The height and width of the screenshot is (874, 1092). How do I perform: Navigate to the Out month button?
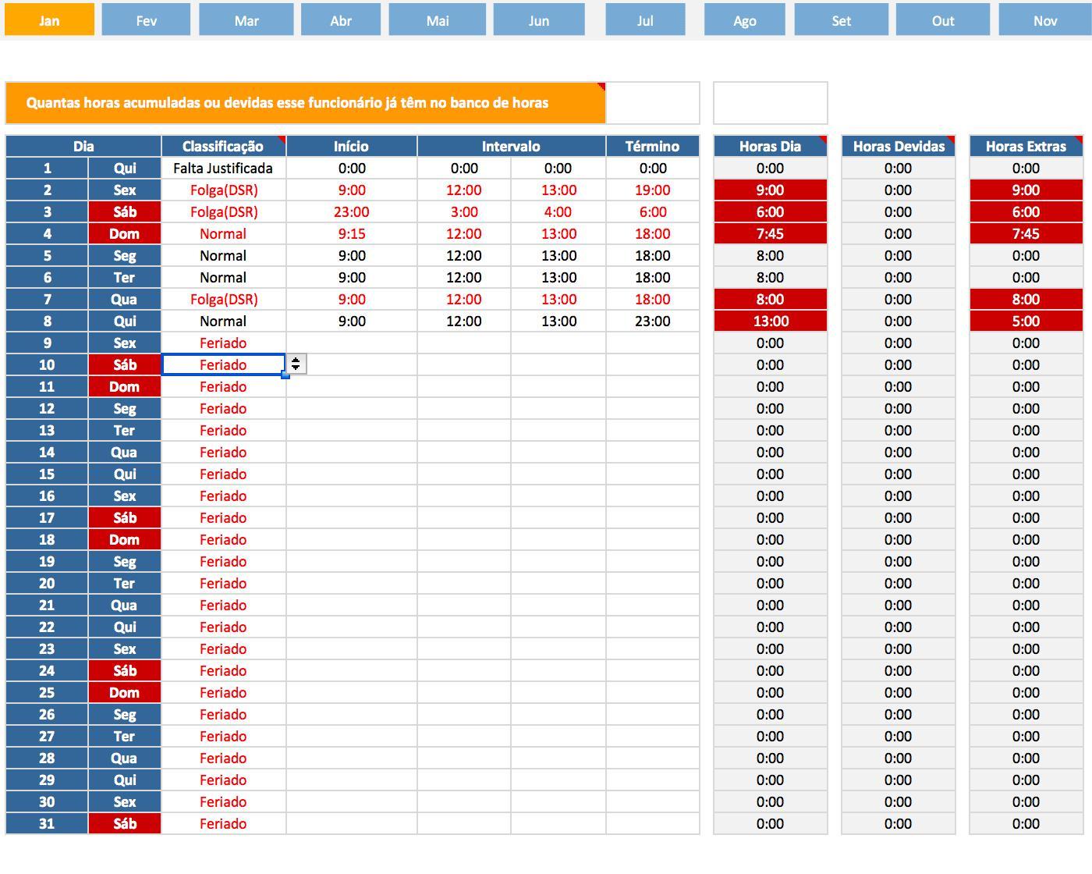[942, 20]
